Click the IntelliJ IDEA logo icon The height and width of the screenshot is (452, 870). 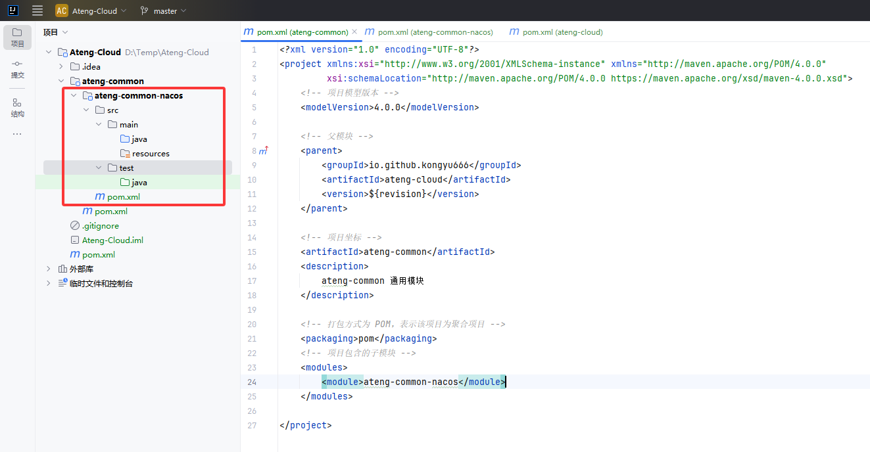pyautogui.click(x=12, y=11)
